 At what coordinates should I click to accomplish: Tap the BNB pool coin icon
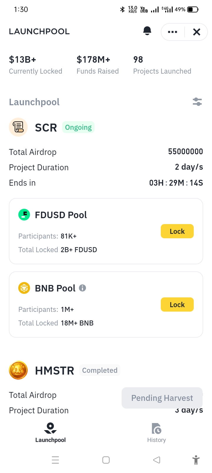[x=24, y=288]
